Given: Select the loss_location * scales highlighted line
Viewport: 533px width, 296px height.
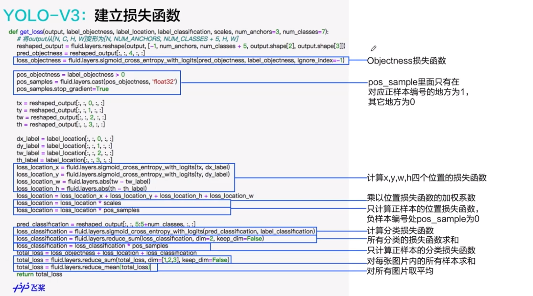Looking at the screenshot, I should (69, 203).
